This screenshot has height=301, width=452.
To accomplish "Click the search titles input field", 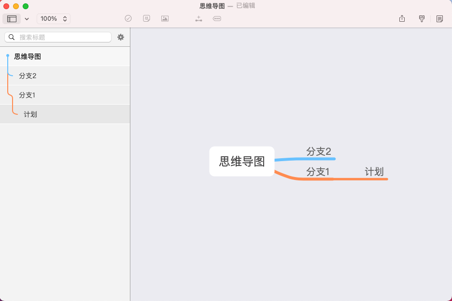I will tap(58, 37).
